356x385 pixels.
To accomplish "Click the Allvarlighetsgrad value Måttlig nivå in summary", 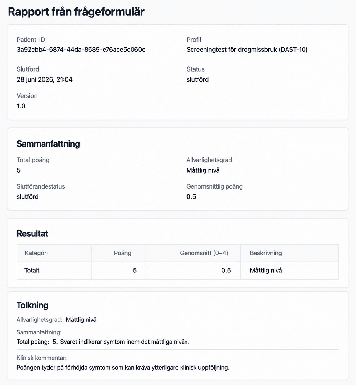I will pyautogui.click(x=203, y=170).
